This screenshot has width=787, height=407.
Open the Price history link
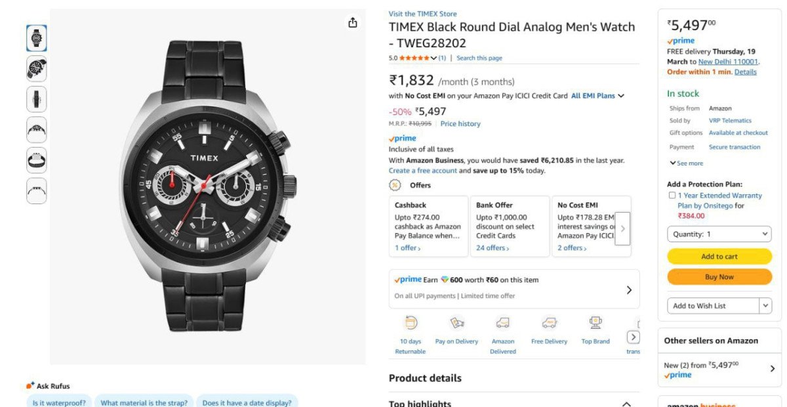click(x=460, y=123)
